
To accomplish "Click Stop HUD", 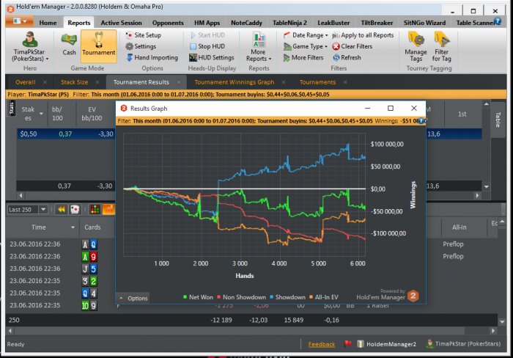I will (207, 46).
